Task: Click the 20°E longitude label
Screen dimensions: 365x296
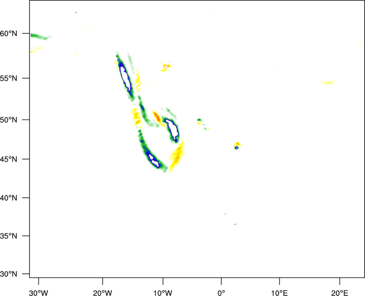Action: click(339, 293)
